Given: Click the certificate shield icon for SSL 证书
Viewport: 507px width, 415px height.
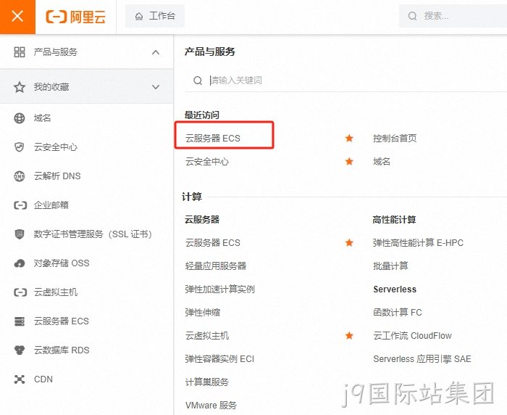Looking at the screenshot, I should 20,234.
